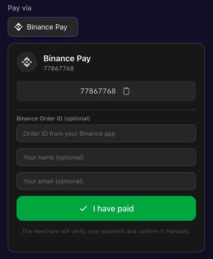Copy the Pay ID with the clipboard icon
Screen dimensions: 213x259
coord(126,91)
